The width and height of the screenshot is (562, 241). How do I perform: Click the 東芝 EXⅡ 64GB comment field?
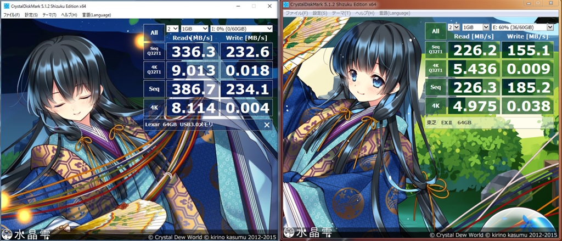490,122
